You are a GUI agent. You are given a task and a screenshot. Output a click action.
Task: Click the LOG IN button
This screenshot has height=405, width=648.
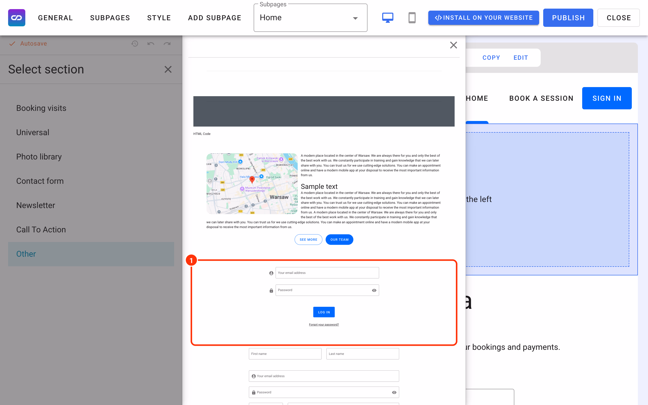click(324, 312)
